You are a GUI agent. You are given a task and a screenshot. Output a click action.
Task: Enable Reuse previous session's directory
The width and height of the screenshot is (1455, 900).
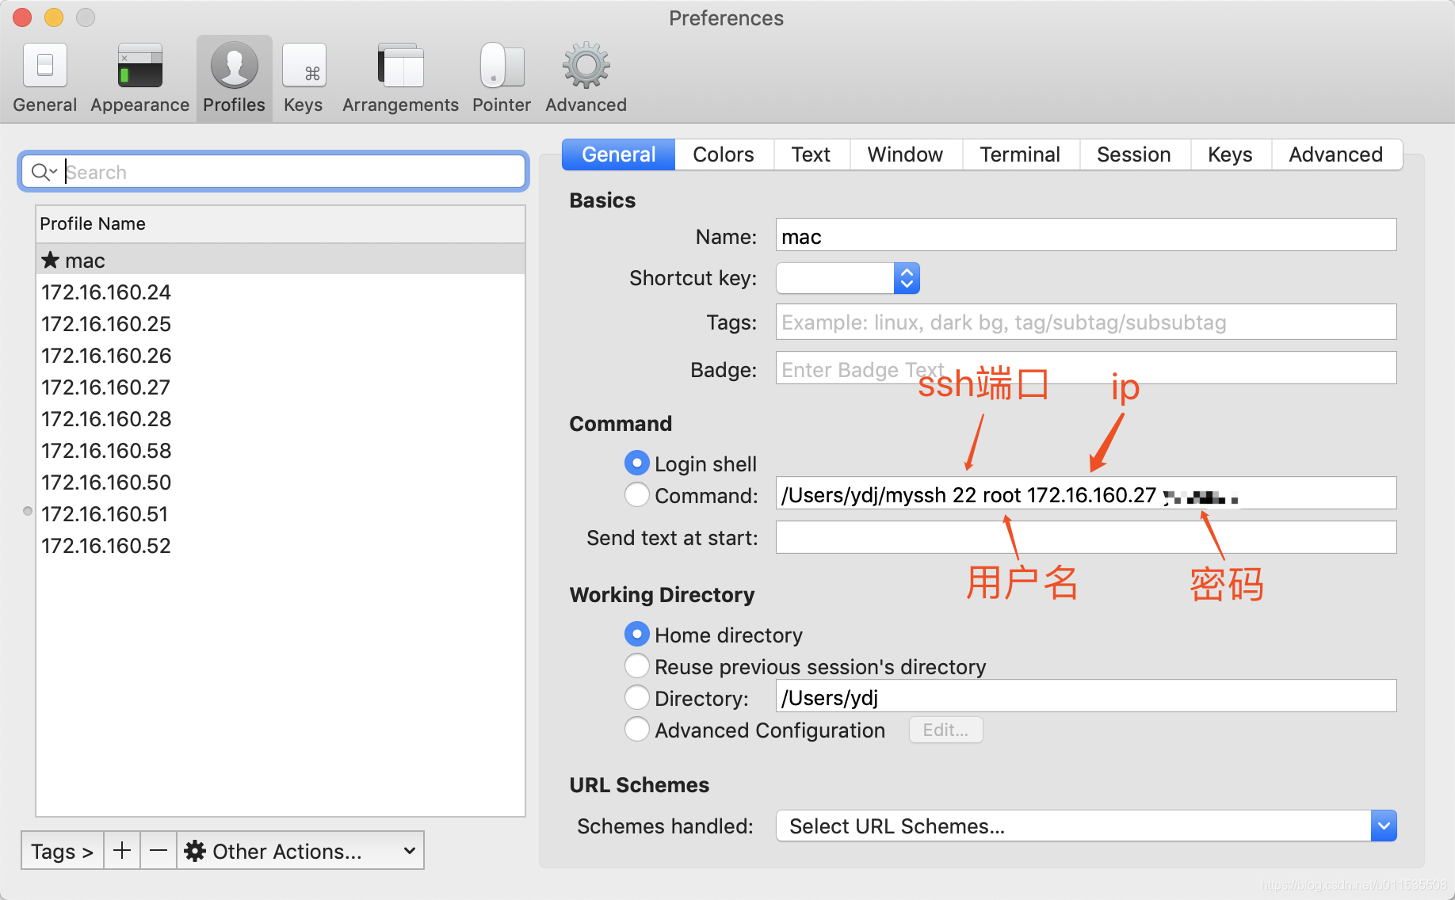point(636,665)
